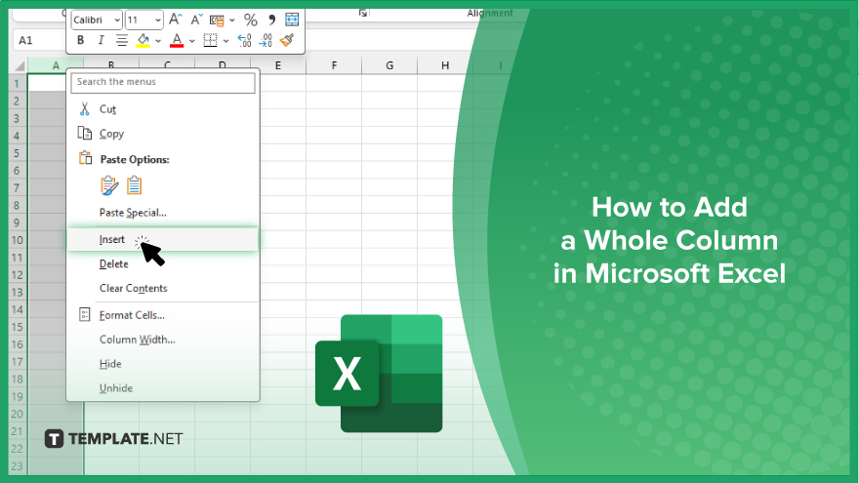Click the Format Cells menu icon
The height and width of the screenshot is (483, 859).
(84, 314)
